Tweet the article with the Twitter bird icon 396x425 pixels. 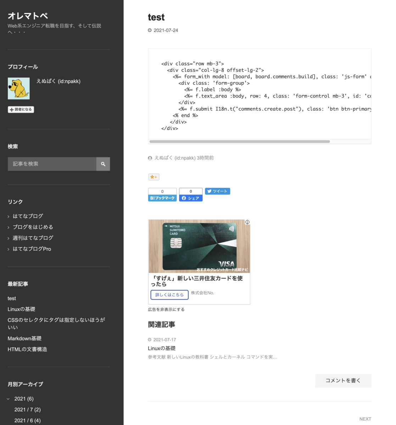tap(210, 191)
